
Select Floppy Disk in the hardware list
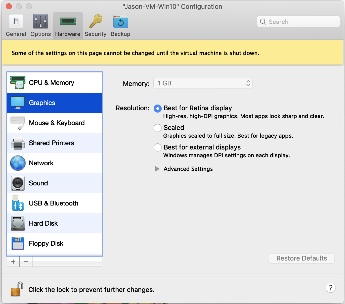(x=55, y=243)
